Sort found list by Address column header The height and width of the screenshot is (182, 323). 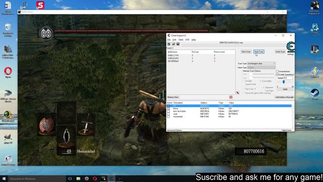(x=173, y=52)
